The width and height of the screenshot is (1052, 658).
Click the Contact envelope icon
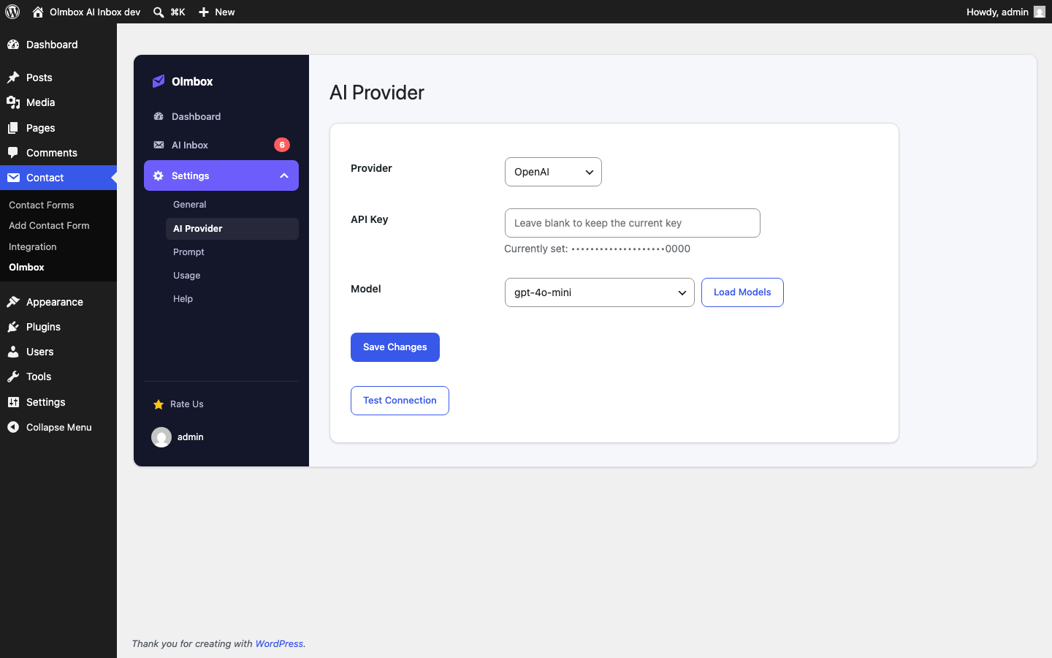pyautogui.click(x=13, y=178)
